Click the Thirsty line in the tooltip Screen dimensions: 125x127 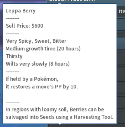pyautogui.click(x=14, y=56)
